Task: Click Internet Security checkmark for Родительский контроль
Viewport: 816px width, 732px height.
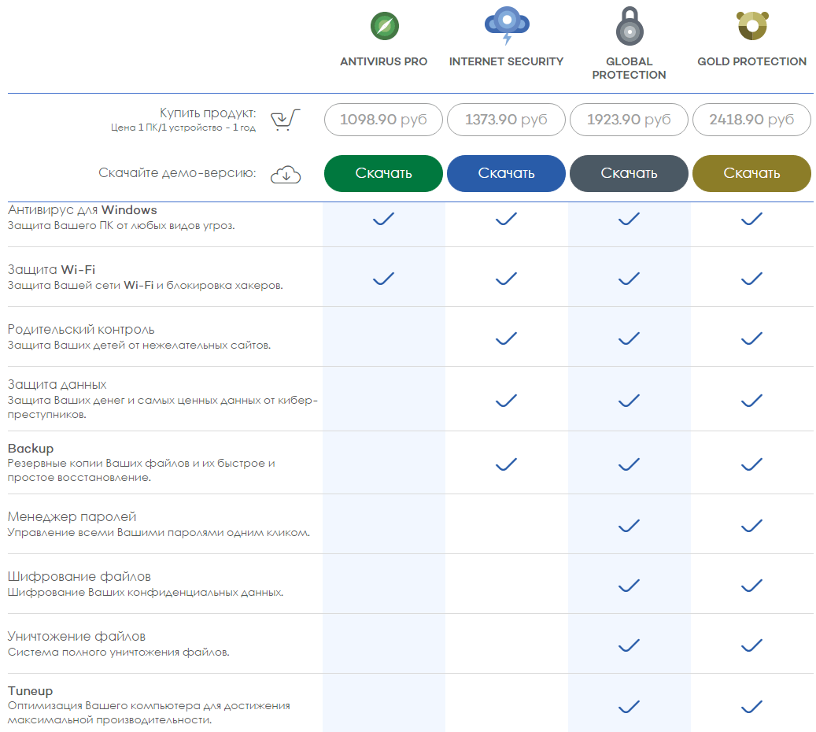Action: tap(506, 338)
